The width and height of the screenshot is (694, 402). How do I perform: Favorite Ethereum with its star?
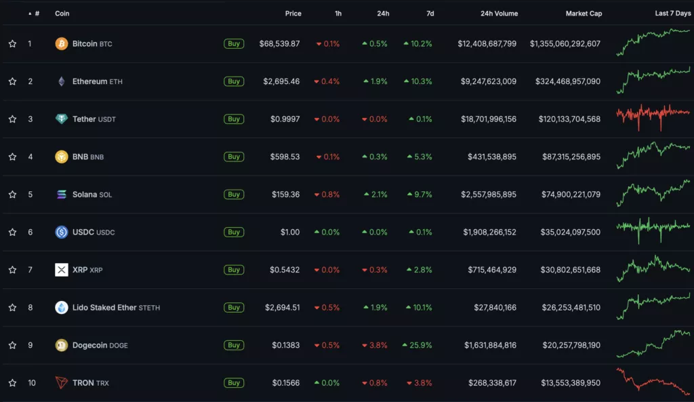(x=12, y=81)
